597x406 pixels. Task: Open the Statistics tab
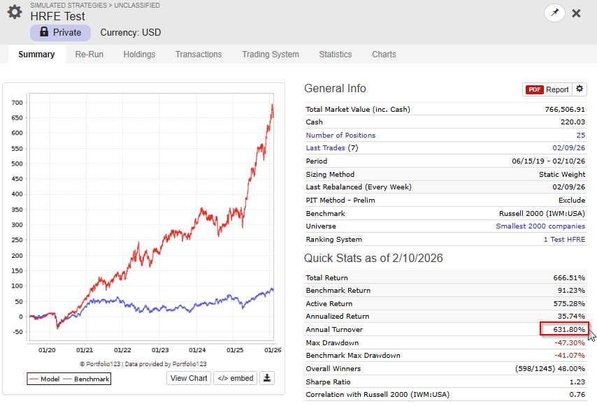(x=336, y=55)
